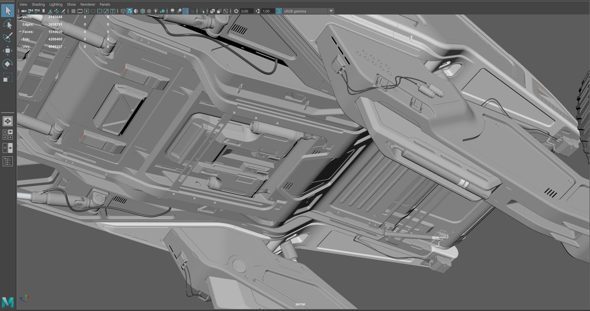This screenshot has height=311, width=590.
Task: Open the sRGB gamma view transform dropdown
Action: tap(331, 11)
